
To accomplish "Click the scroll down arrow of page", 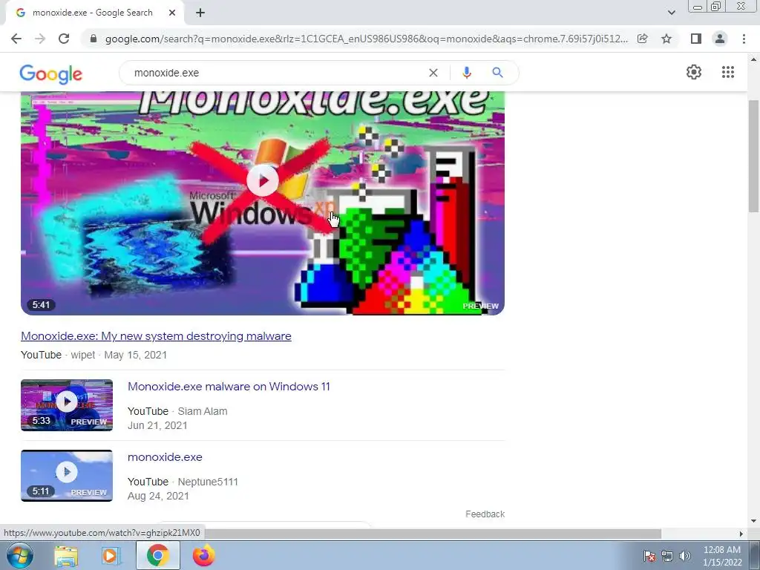I will coord(753,521).
